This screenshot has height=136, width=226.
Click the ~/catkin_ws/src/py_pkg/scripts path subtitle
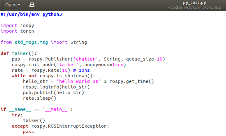coord(195,7)
